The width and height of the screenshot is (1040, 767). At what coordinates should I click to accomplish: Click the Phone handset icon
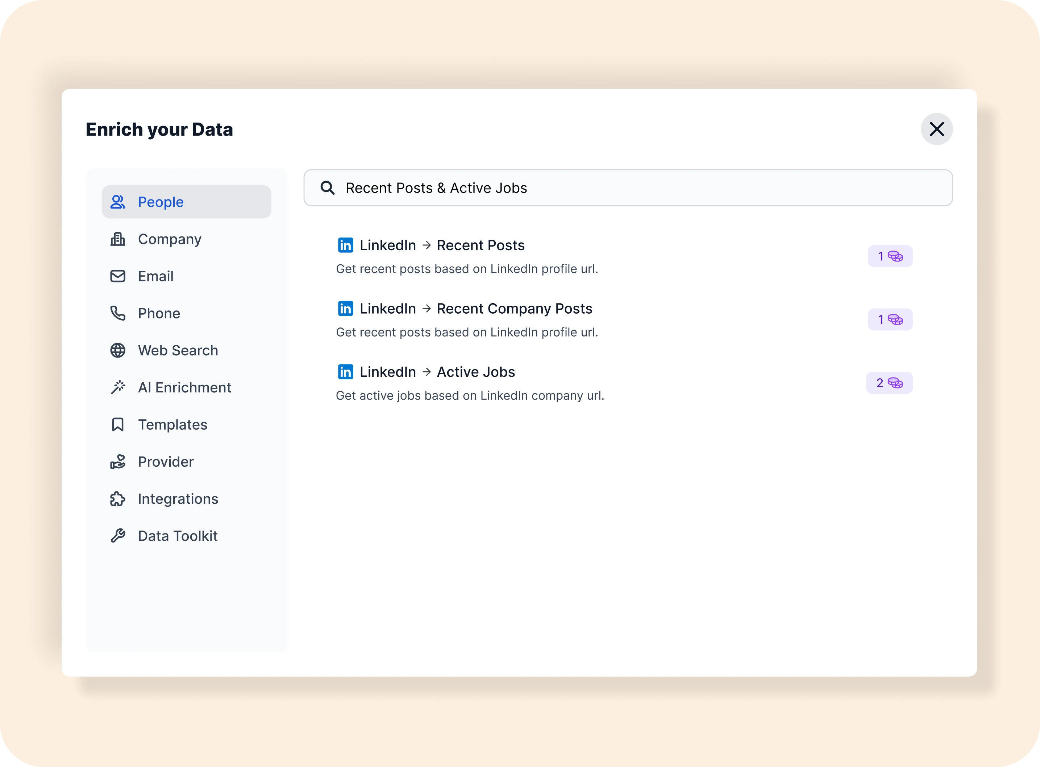pos(118,313)
